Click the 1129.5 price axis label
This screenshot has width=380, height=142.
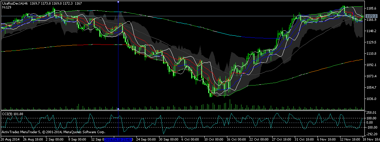click(x=371, y=42)
